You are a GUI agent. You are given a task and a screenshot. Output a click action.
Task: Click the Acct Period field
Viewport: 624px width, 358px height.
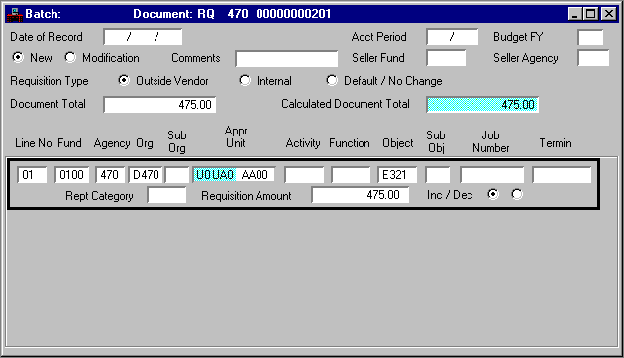point(452,37)
